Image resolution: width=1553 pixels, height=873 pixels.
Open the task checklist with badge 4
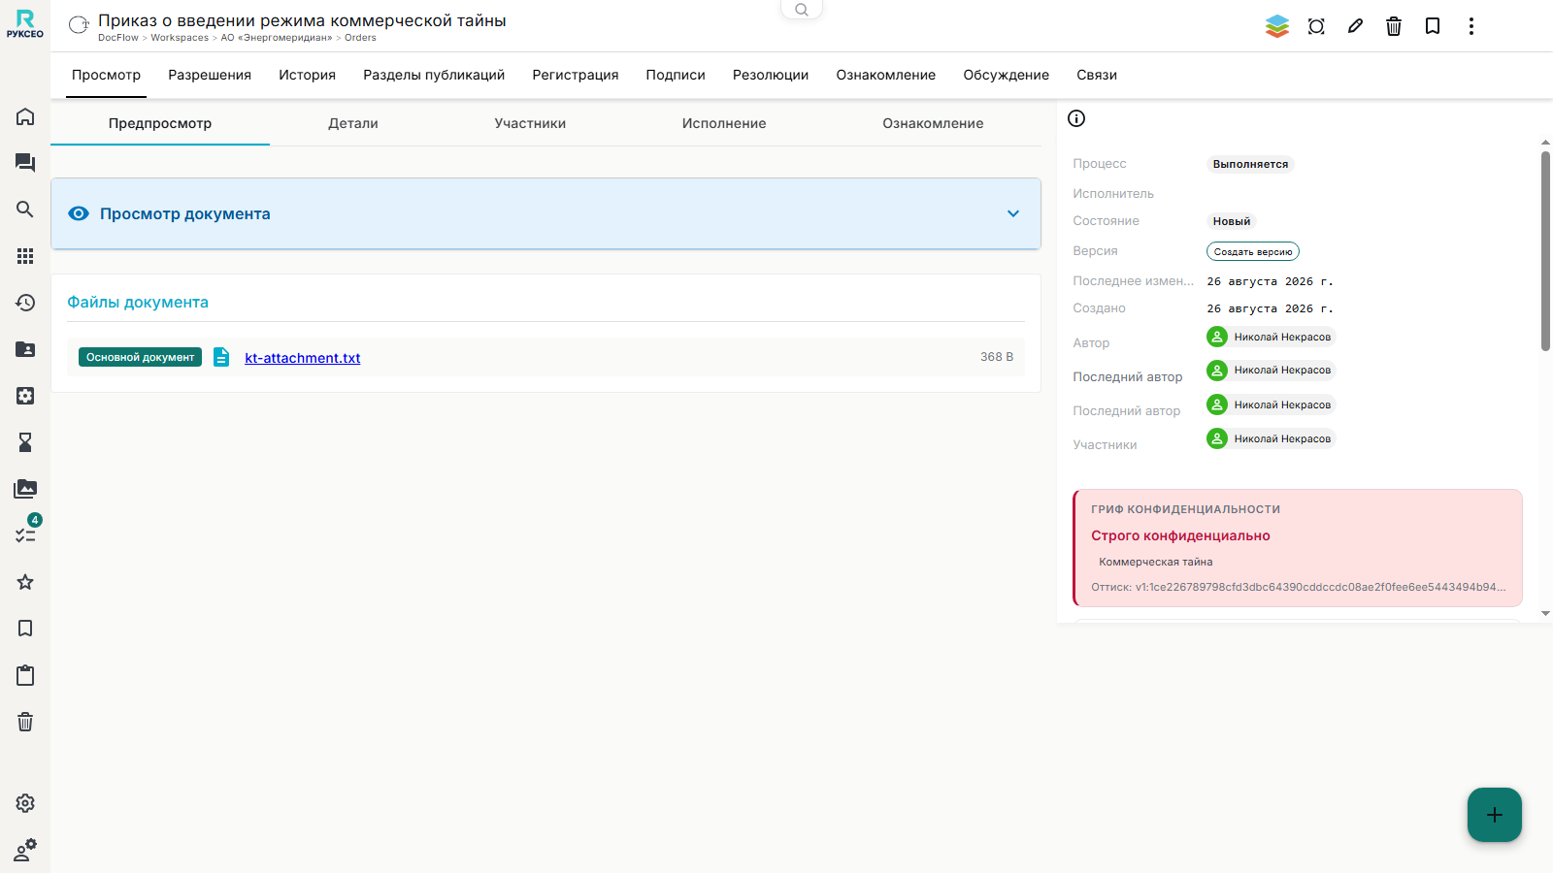pyautogui.click(x=25, y=533)
